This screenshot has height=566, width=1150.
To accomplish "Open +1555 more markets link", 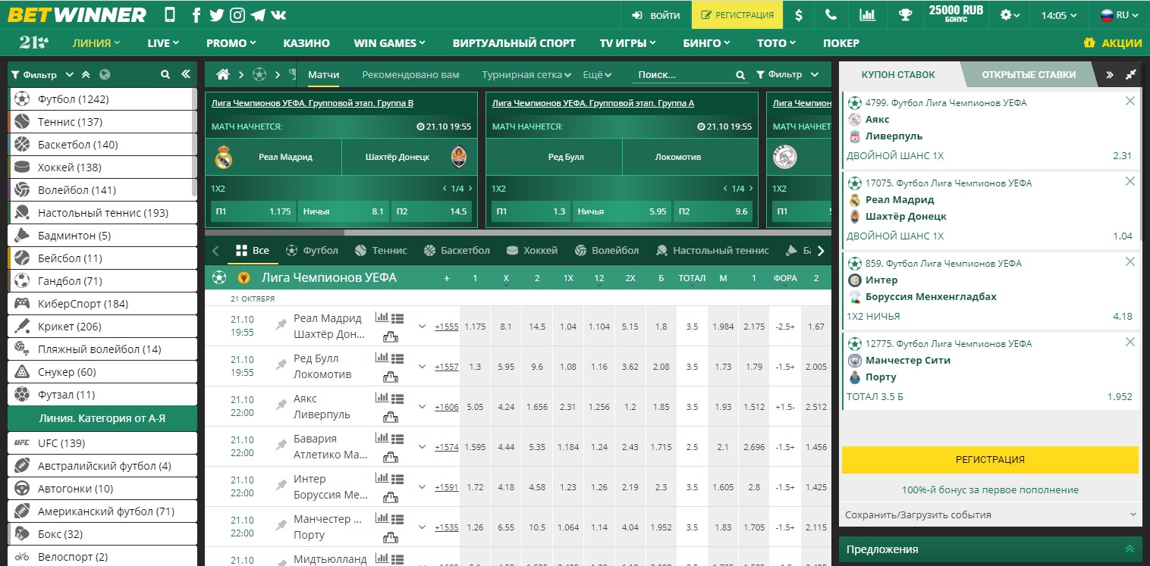I will [x=447, y=327].
